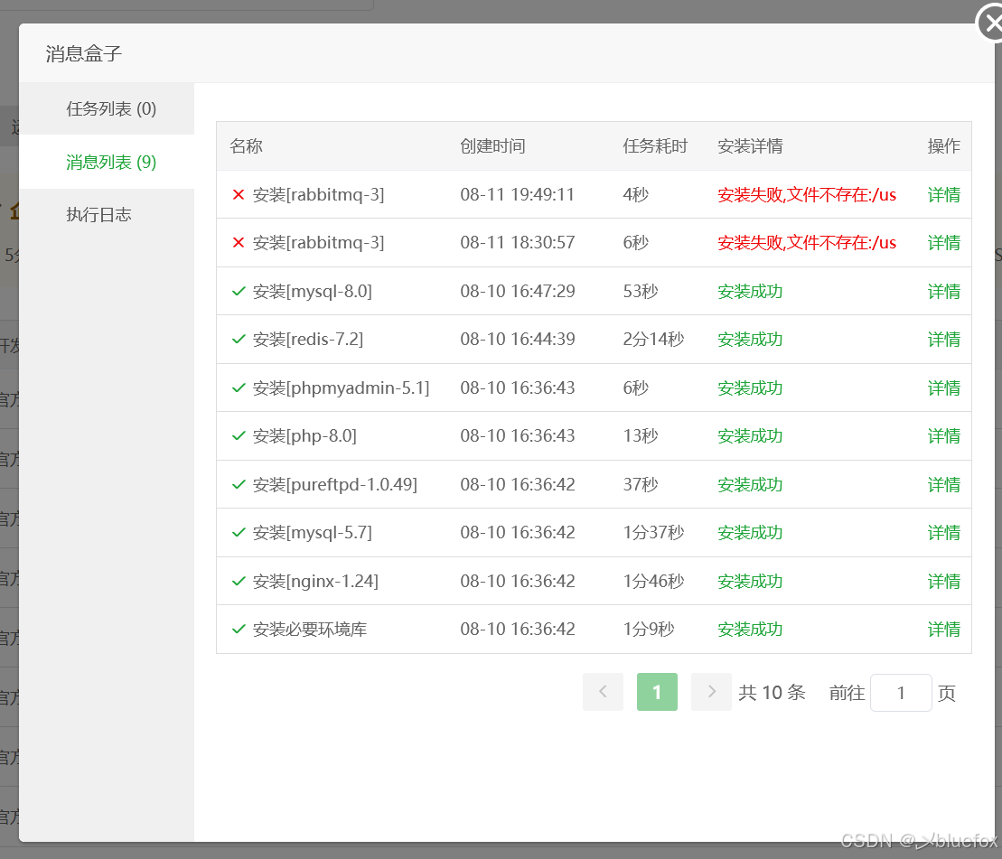Screen dimensions: 1002x859
Task: Click the 安装[phpmyadmin-5.1] name
Action: pos(342,387)
